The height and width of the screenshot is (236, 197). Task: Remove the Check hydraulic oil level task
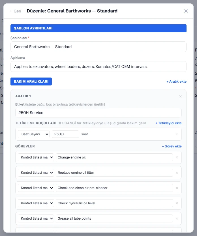pyautogui.click(x=177, y=203)
